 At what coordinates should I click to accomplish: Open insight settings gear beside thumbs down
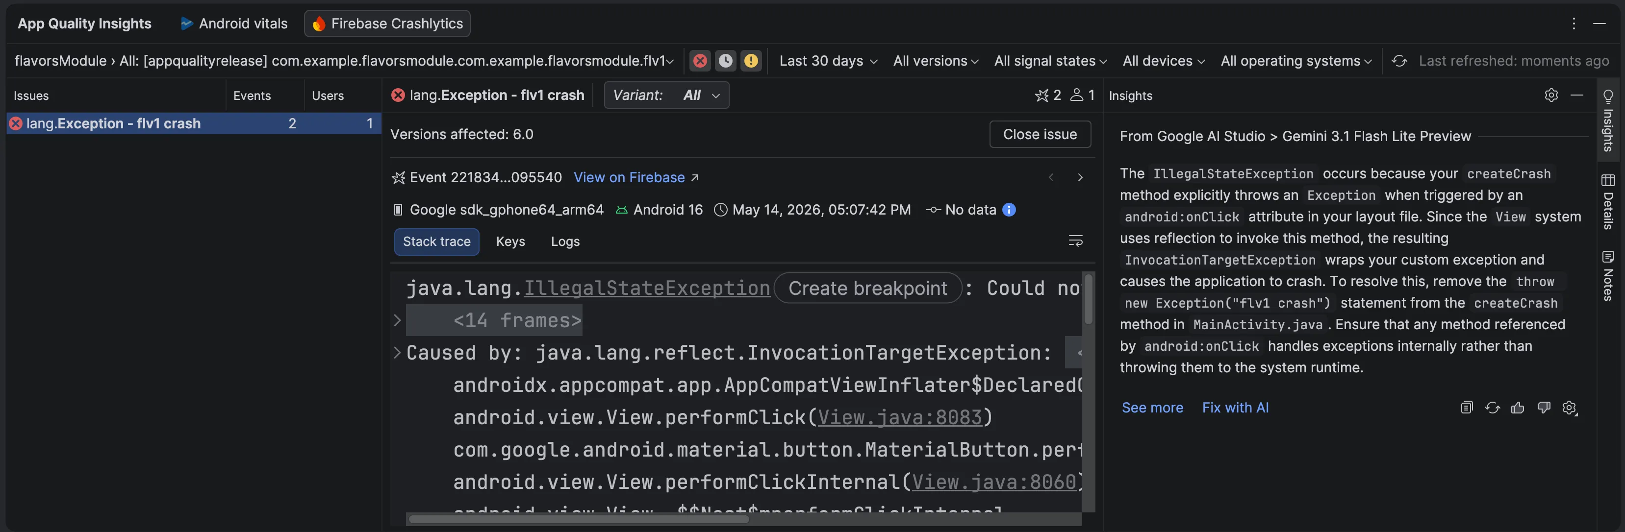coord(1570,408)
